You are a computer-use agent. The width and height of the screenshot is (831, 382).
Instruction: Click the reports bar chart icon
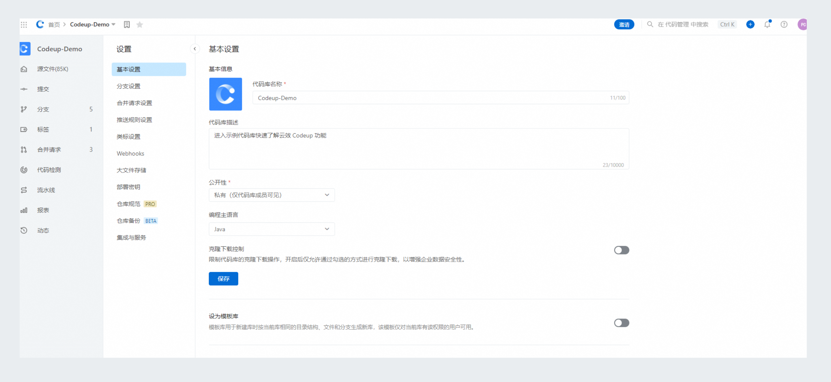[x=24, y=210]
